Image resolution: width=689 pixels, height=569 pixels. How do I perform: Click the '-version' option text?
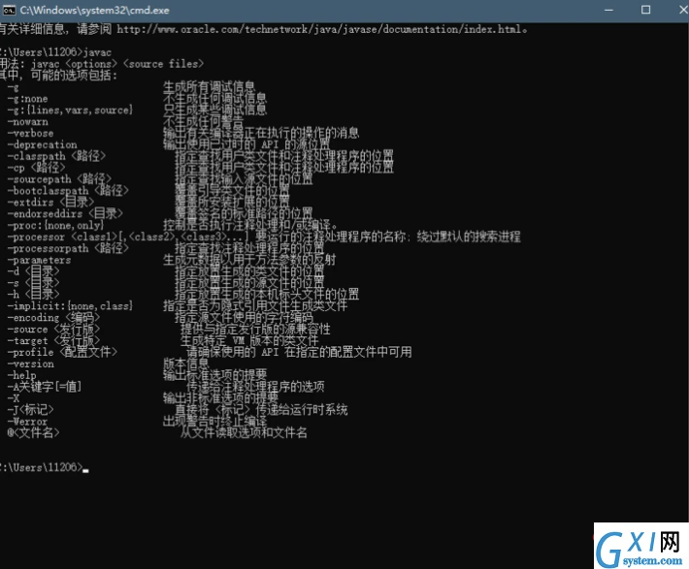coord(30,364)
